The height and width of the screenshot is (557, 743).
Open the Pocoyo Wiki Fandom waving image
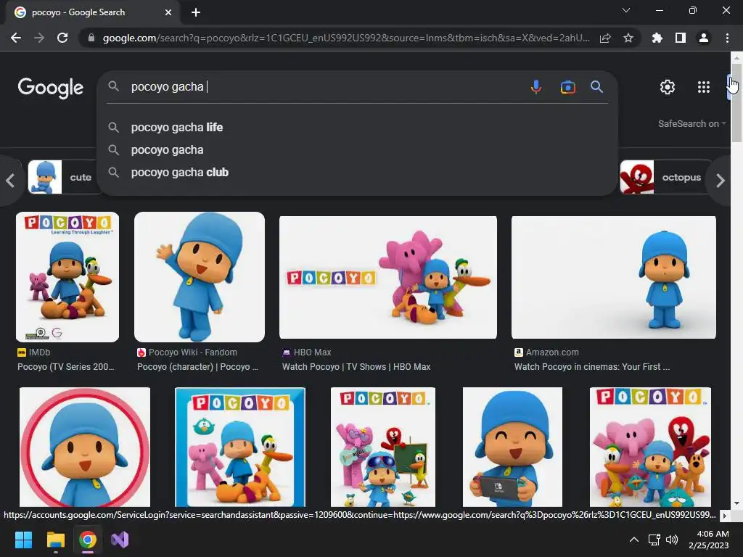pos(200,277)
